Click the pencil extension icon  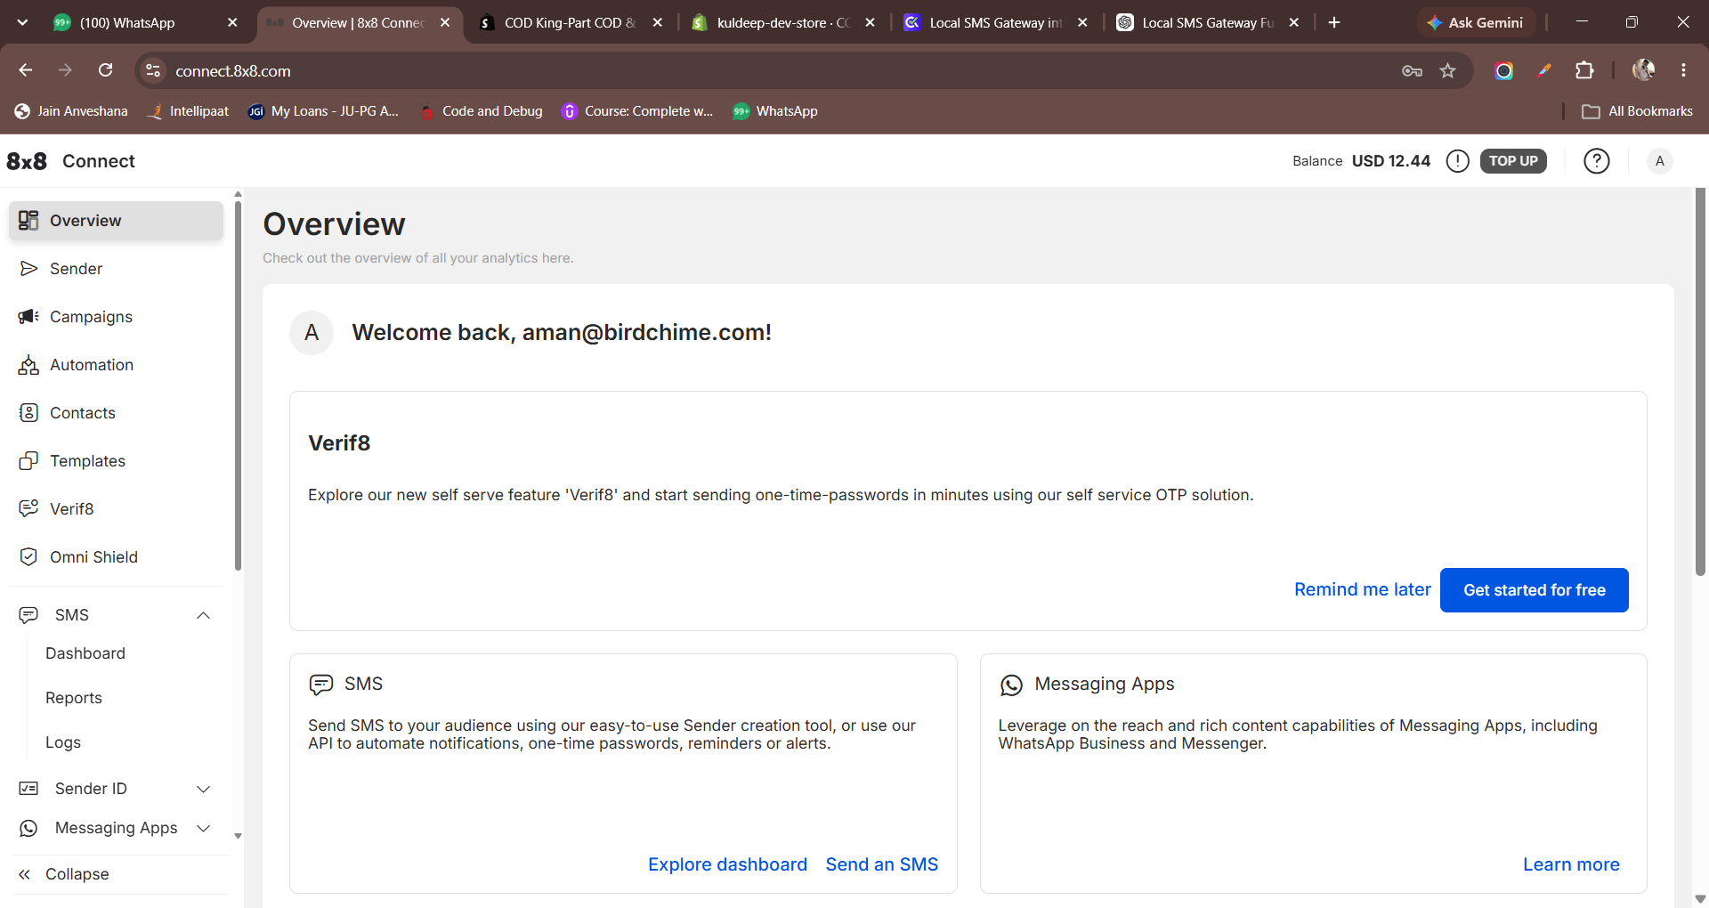click(x=1544, y=70)
